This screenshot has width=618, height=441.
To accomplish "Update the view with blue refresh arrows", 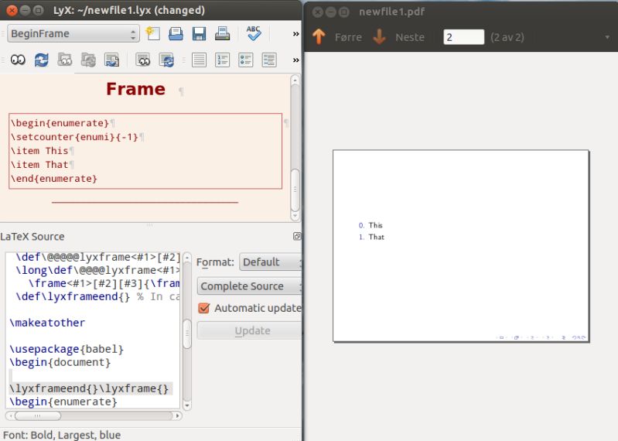I will [x=42, y=60].
